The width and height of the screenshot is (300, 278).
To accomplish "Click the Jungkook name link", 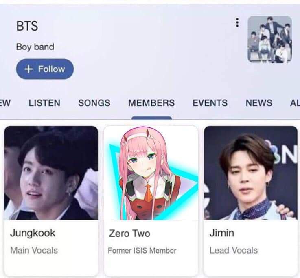I will point(33,233).
